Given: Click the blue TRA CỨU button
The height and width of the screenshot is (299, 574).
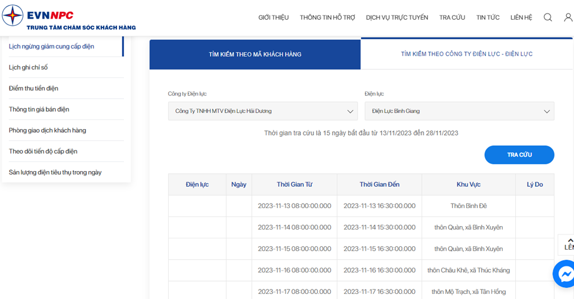Looking at the screenshot, I should pos(519,155).
